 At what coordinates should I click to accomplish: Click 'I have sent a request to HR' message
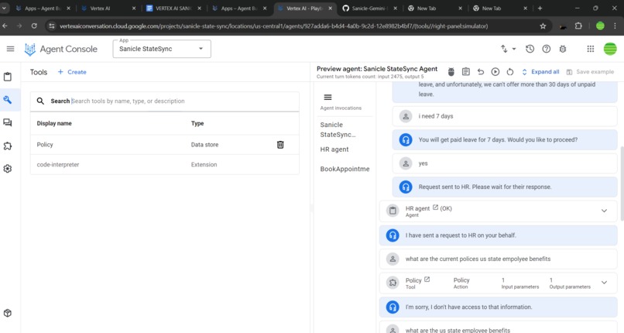click(498, 235)
